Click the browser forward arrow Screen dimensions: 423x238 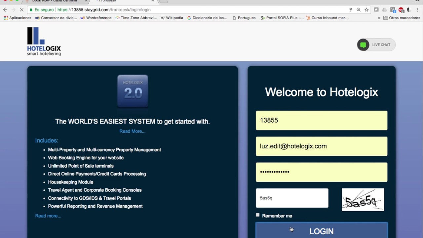[14, 10]
